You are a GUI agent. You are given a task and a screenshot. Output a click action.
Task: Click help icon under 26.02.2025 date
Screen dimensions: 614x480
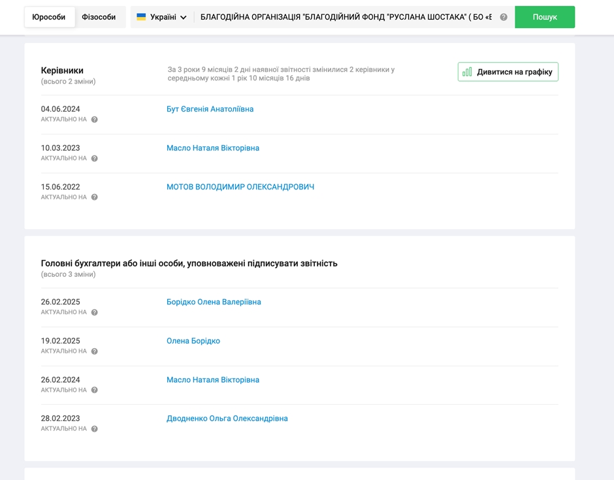point(94,313)
